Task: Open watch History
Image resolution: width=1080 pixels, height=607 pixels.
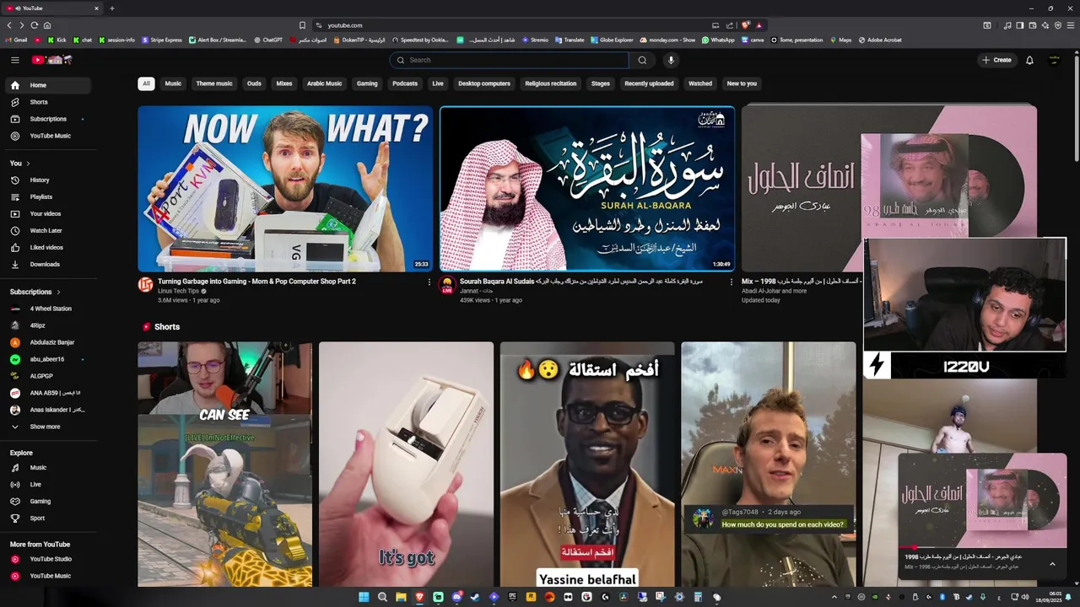Action: 49,180
